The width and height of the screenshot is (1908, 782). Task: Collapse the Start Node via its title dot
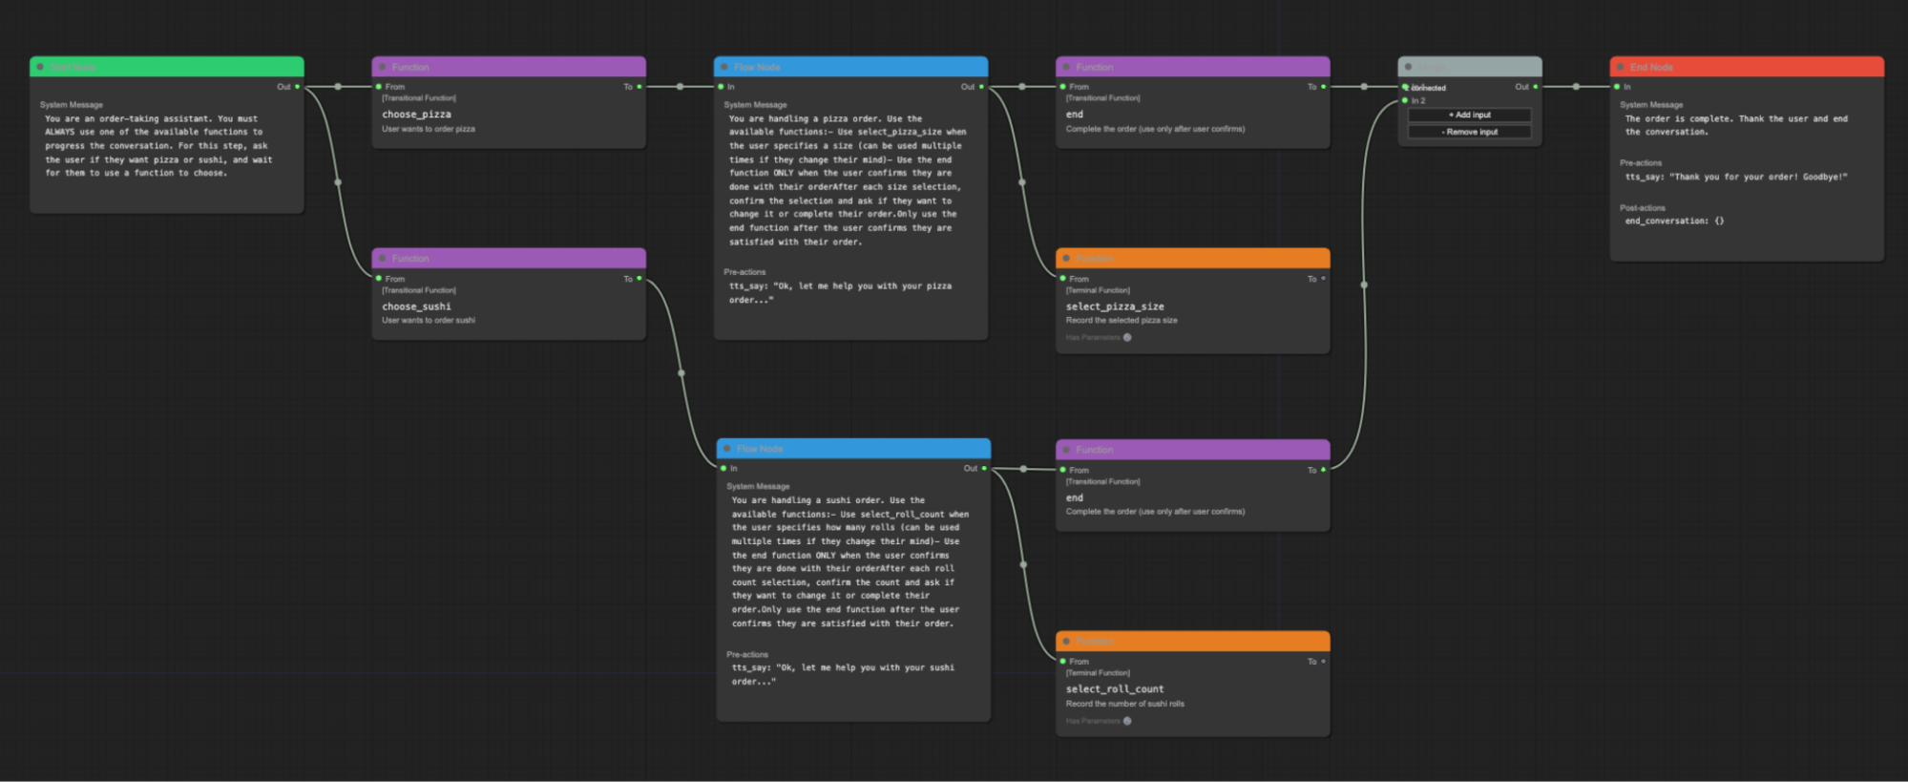tap(40, 67)
